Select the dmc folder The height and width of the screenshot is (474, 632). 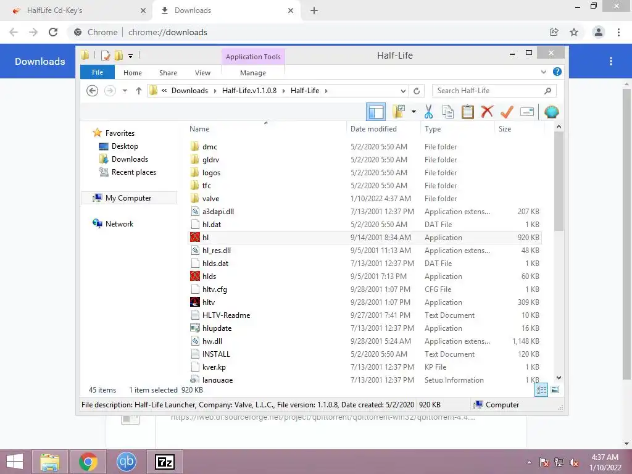point(365,147)
